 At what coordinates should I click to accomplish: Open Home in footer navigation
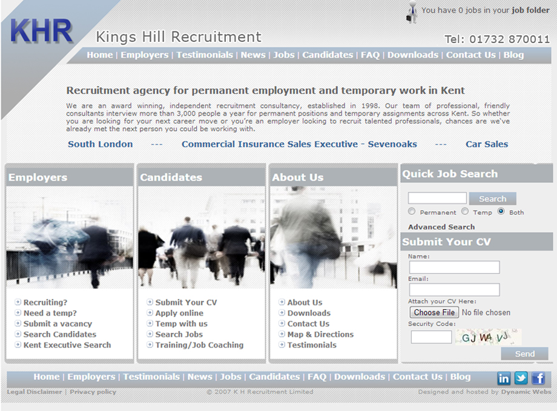tap(47, 377)
